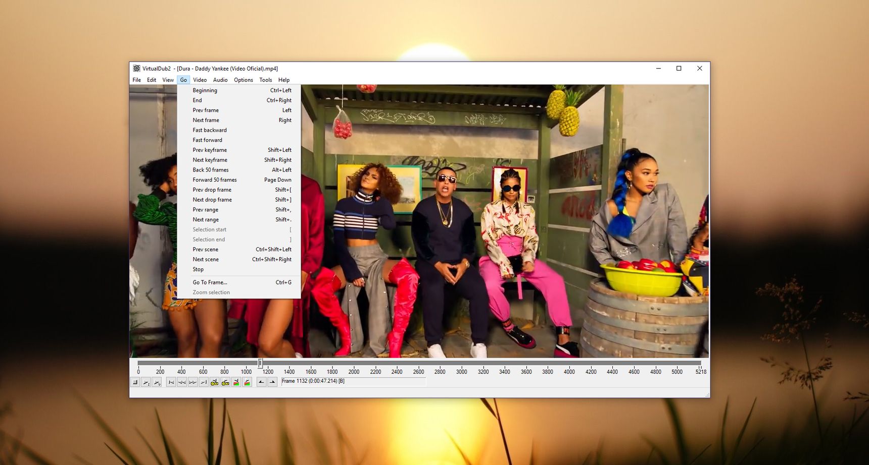Click the timeline track at frame 400
This screenshot has width=869, height=465.
(181, 363)
